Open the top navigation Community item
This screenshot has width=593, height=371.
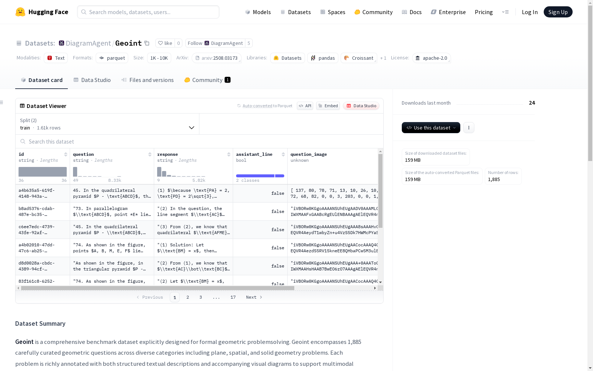374,12
